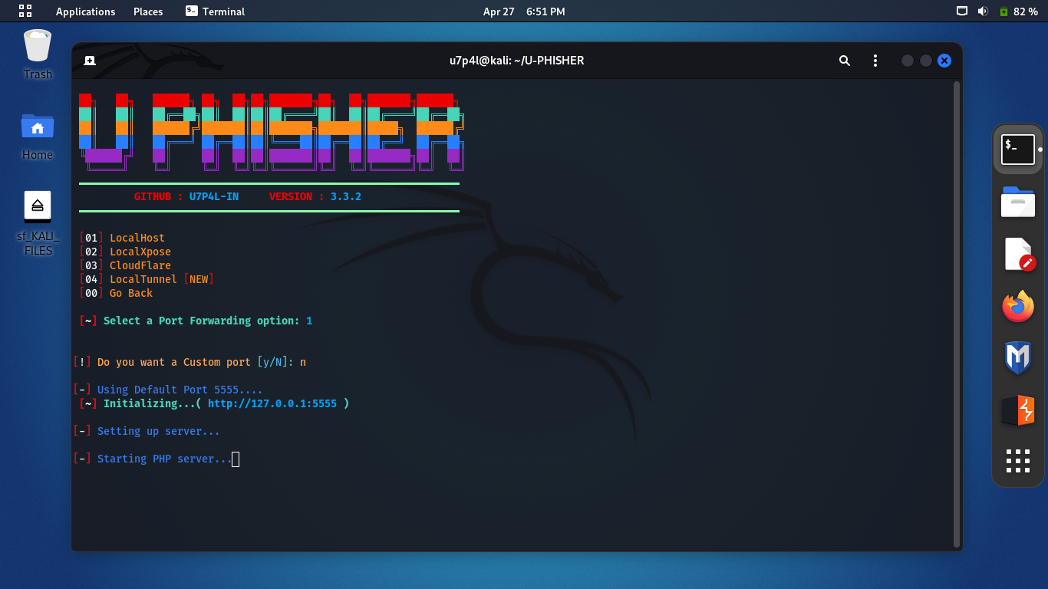Viewport: 1048px width, 589px height.
Task: Launch Firefox from the dock
Action: click(x=1018, y=307)
